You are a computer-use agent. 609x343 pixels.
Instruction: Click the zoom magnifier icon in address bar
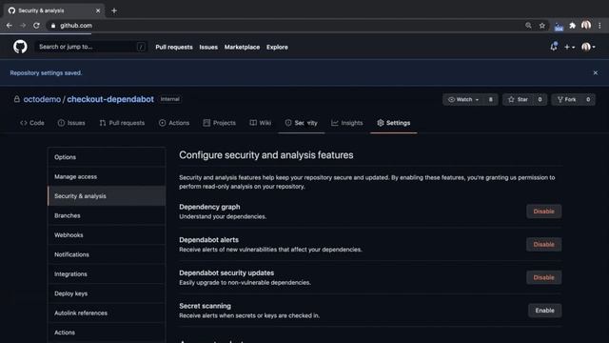(528, 26)
